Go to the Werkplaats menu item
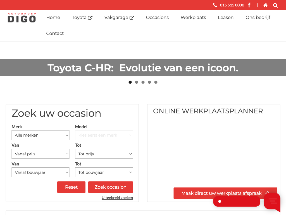The height and width of the screenshot is (215, 286). click(x=193, y=18)
